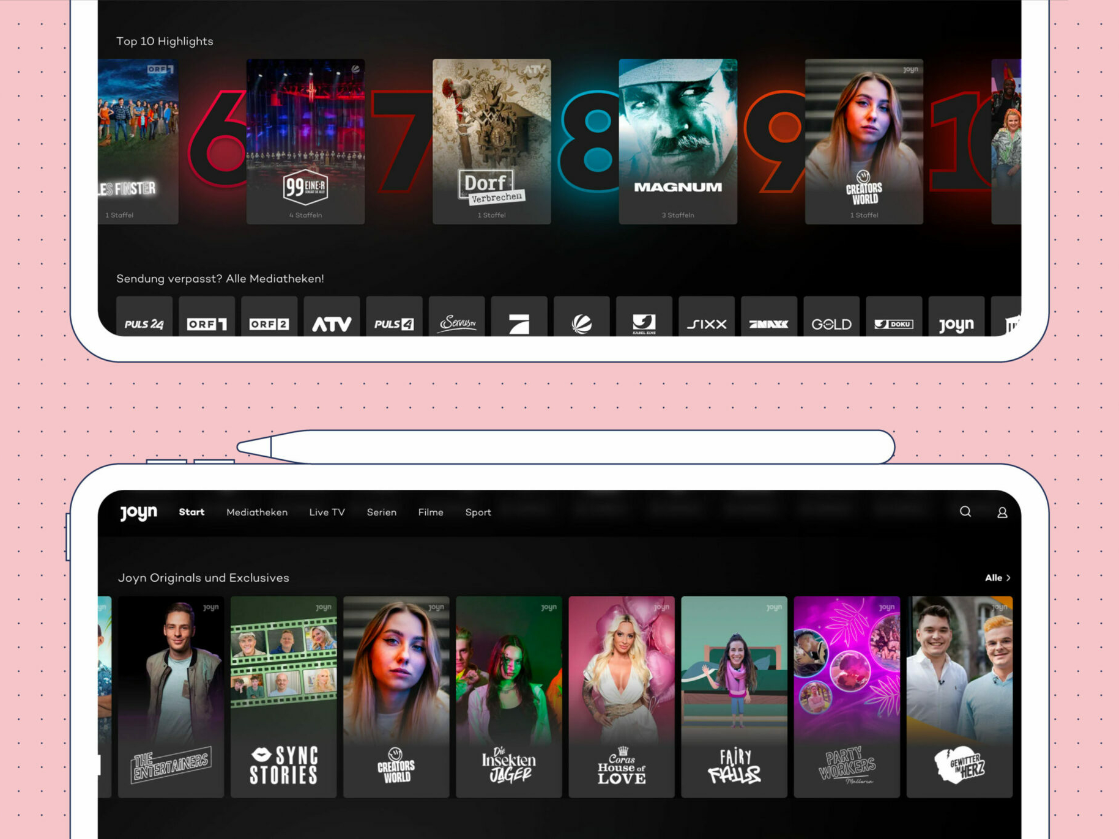This screenshot has height=839, width=1119.
Task: Open the ATV Mediathek tile
Action: coord(332,317)
